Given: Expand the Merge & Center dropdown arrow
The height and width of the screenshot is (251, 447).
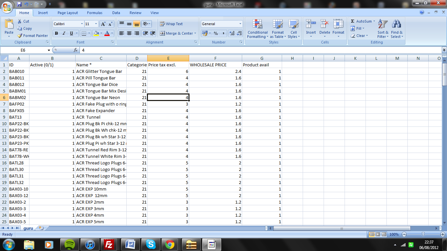Looking at the screenshot, I should pyautogui.click(x=195, y=33).
